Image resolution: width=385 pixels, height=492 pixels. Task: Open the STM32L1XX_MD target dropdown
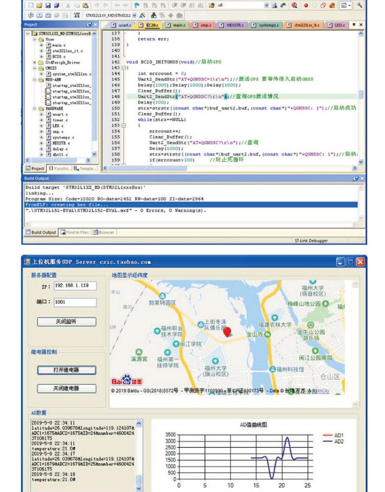click(x=134, y=15)
